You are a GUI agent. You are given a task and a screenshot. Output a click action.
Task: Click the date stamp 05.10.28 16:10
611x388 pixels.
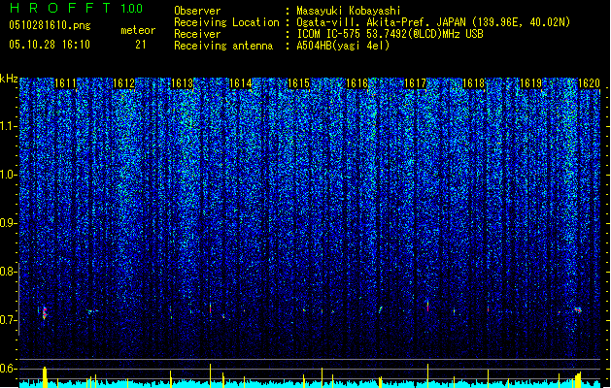coord(50,45)
